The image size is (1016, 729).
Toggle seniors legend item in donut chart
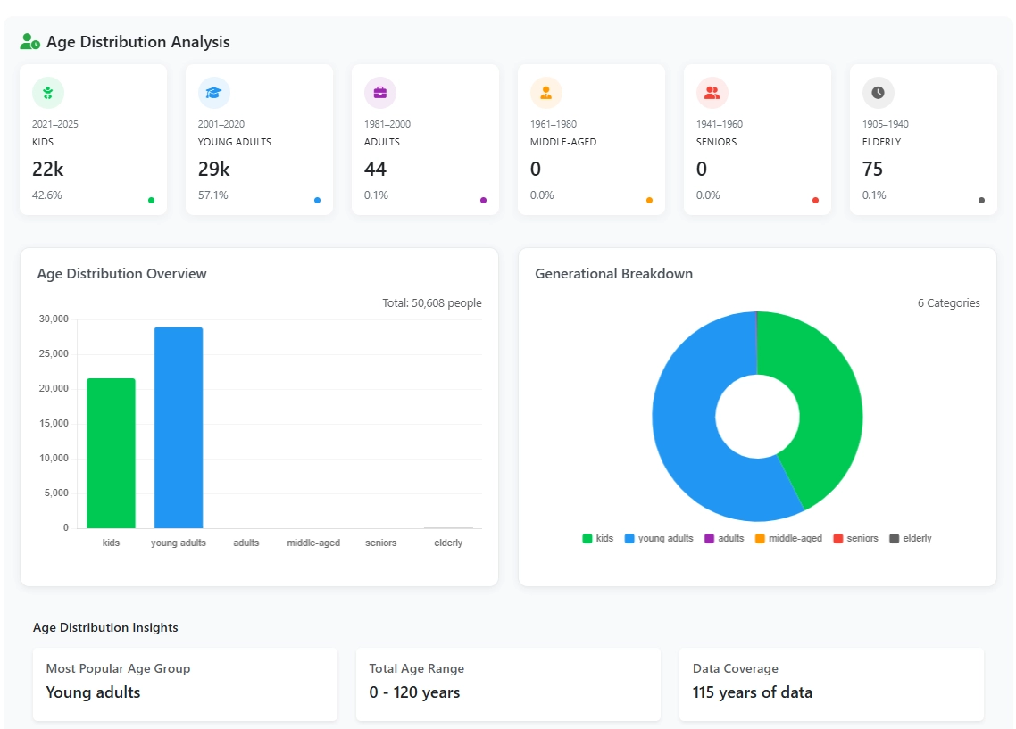(x=855, y=539)
